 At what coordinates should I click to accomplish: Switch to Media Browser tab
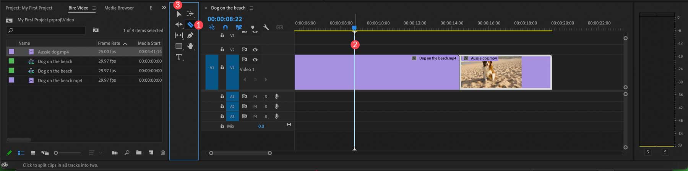[119, 8]
